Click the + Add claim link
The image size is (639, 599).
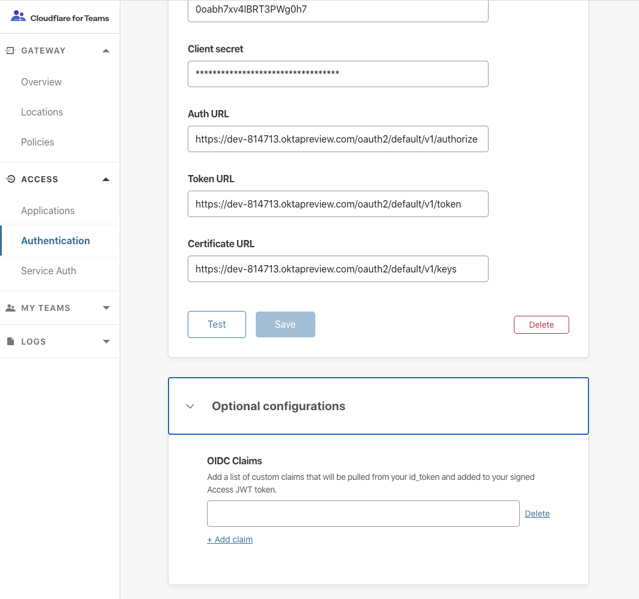pos(230,539)
